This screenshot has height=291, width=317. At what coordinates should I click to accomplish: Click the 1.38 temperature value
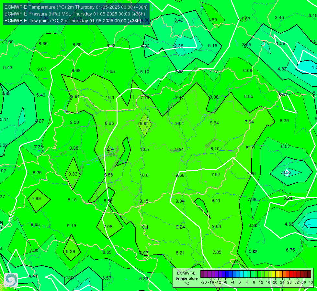(x=281, y=43)
